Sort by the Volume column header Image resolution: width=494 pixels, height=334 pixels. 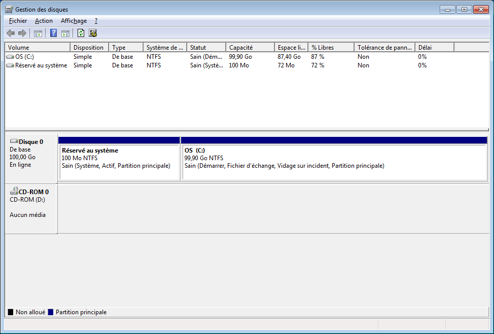click(38, 48)
